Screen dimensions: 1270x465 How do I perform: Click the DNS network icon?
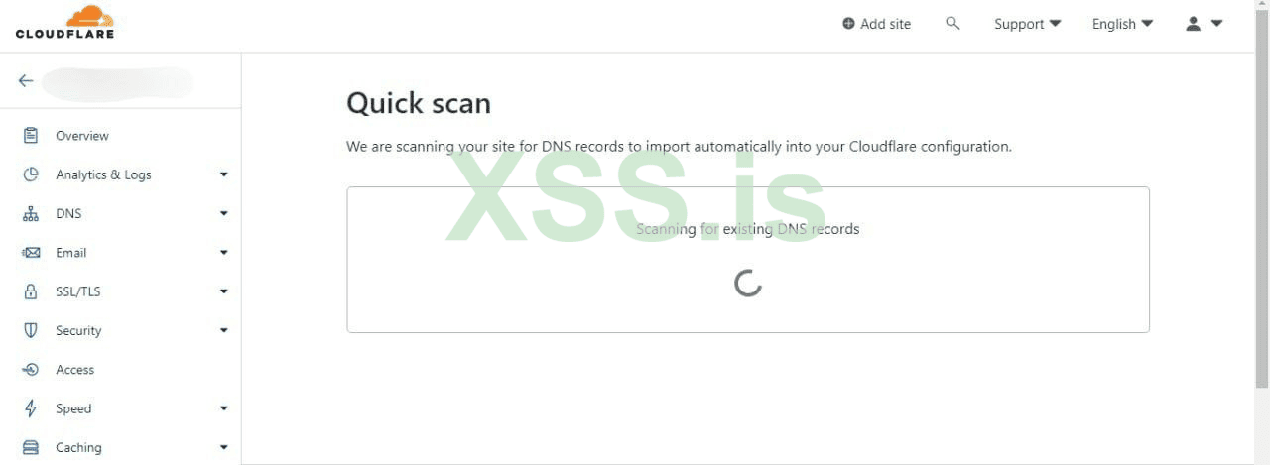click(x=31, y=213)
